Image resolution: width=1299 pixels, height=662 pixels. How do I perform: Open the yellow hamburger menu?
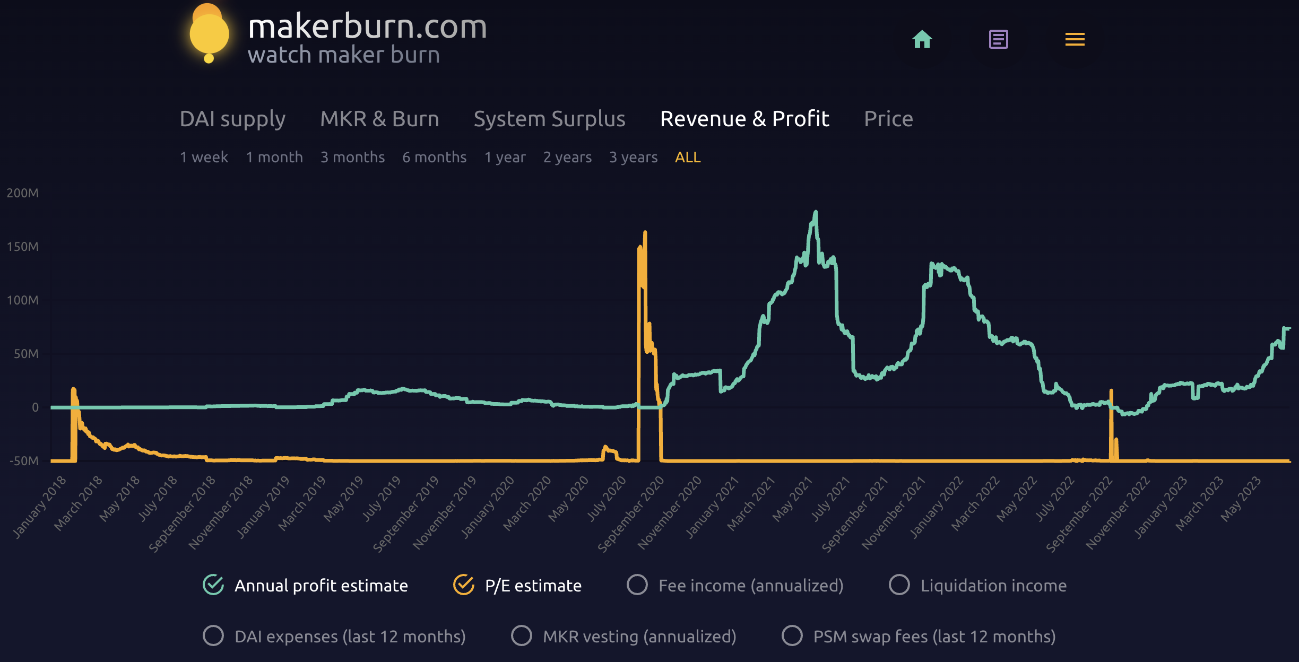pos(1075,39)
